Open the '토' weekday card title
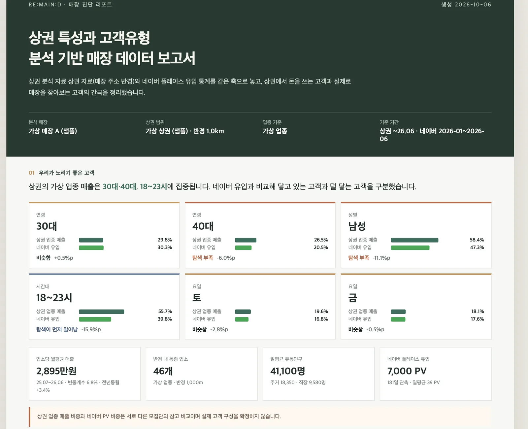528x429 pixels. (197, 298)
